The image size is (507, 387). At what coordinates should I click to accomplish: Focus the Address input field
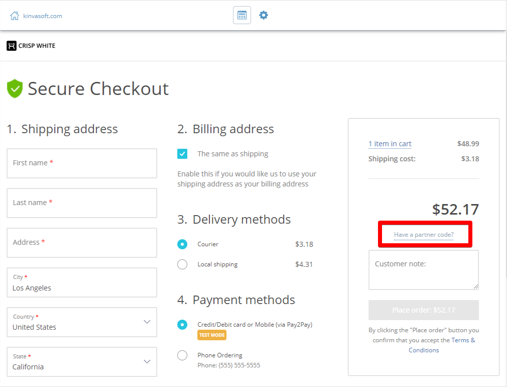82,242
